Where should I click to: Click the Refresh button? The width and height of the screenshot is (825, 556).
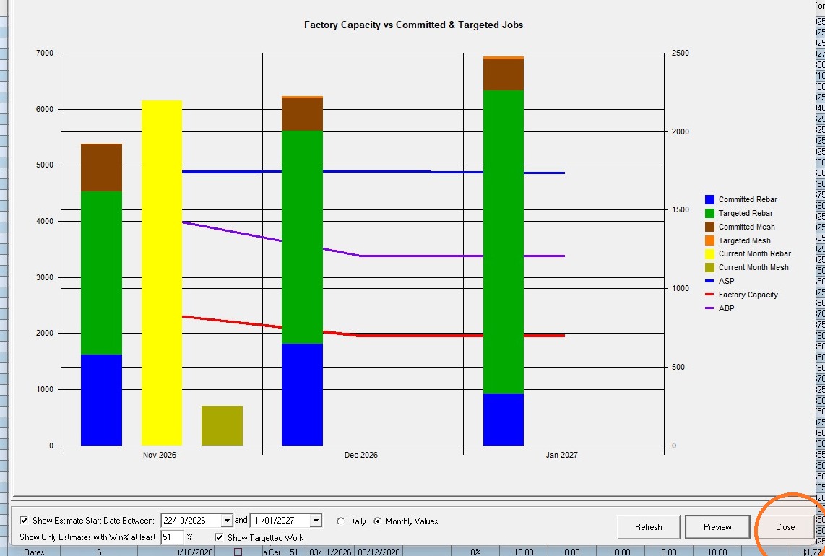tap(648, 526)
